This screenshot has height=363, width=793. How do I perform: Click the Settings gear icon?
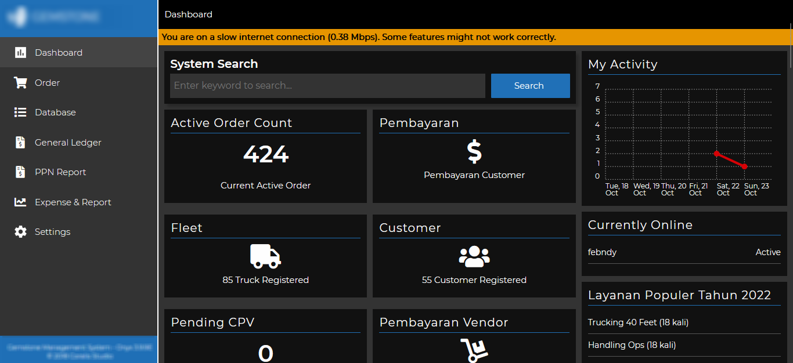pyautogui.click(x=20, y=232)
